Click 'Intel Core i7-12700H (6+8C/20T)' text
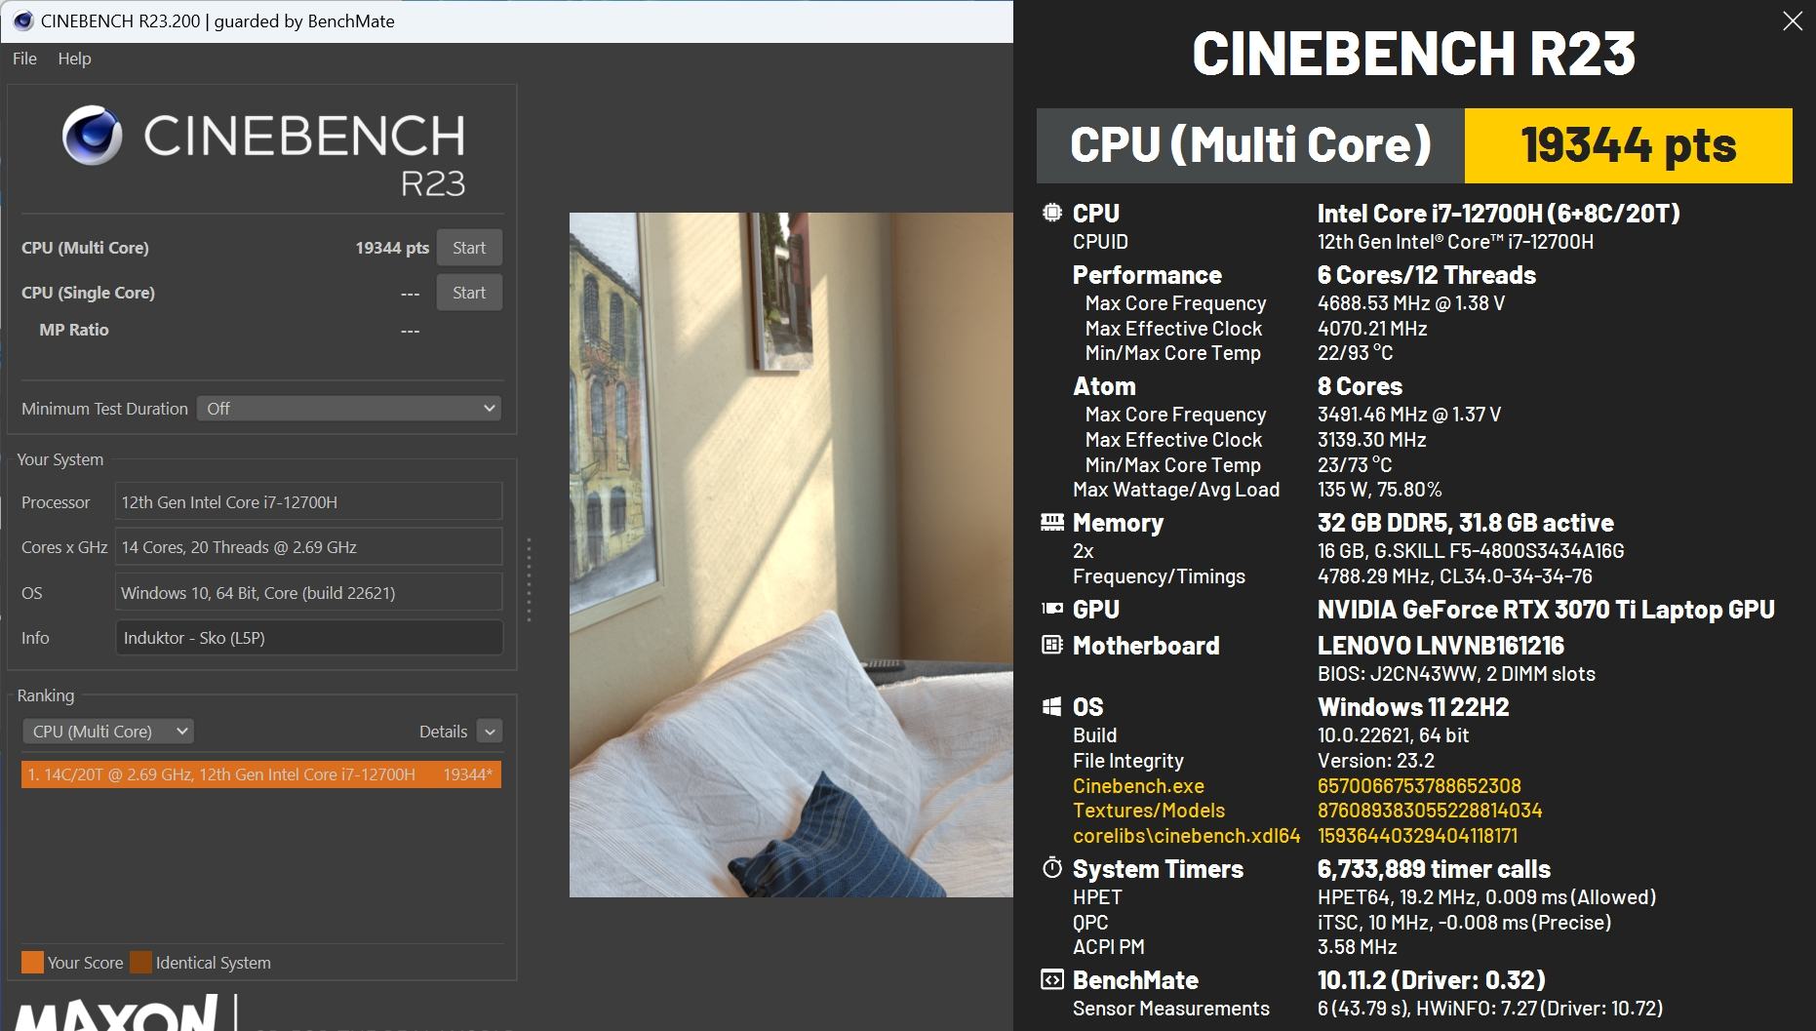The width and height of the screenshot is (1816, 1031). pos(1498,213)
